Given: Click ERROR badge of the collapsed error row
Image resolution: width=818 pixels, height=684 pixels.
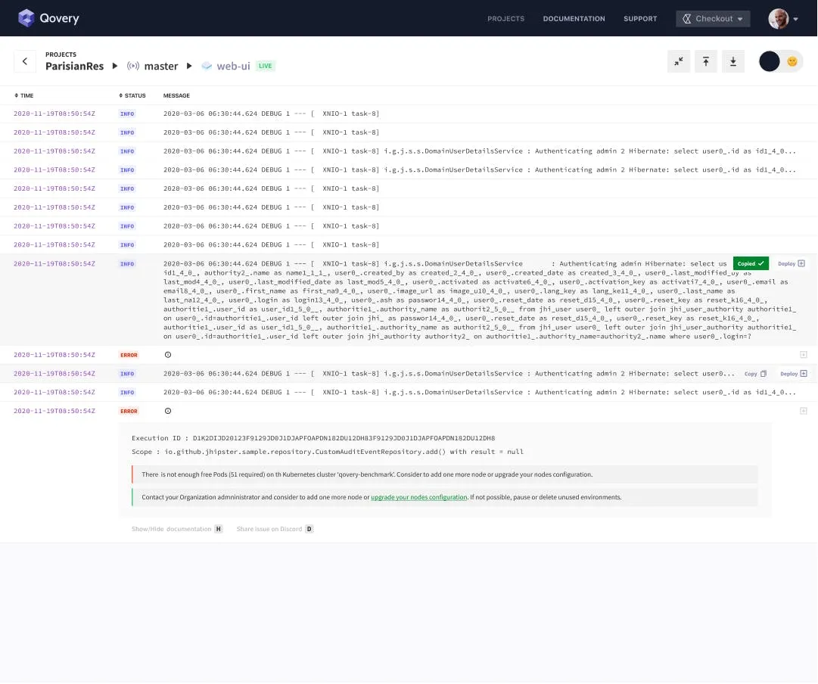Looking at the screenshot, I should (129, 356).
